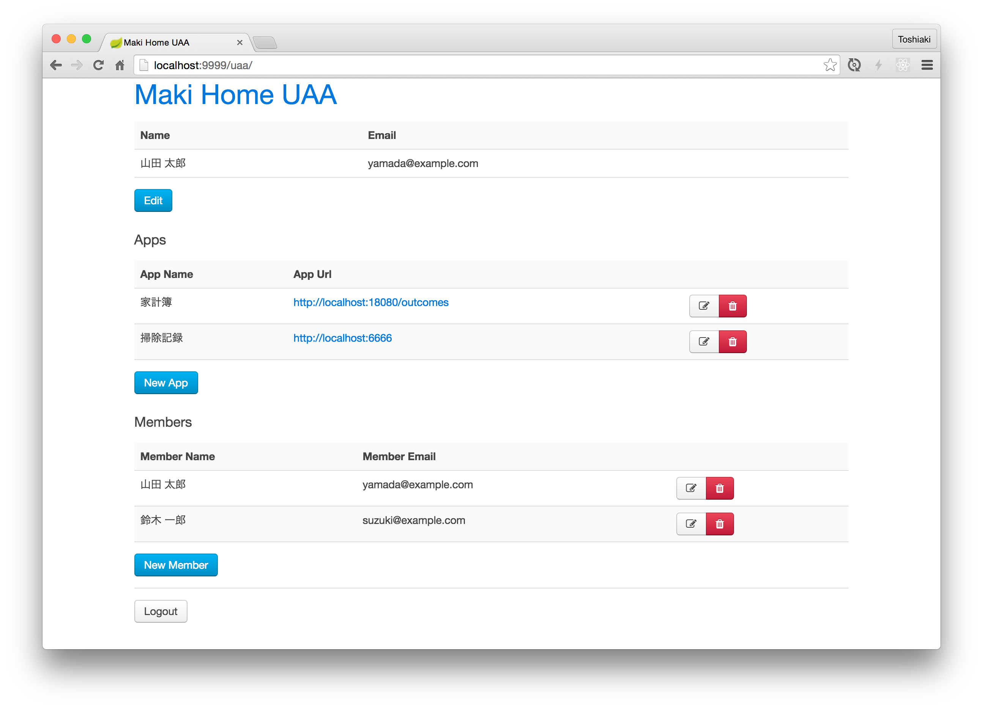Image resolution: width=983 pixels, height=710 pixels.
Task: Open the http://localhost:18080/outcomes link
Action: 370,302
